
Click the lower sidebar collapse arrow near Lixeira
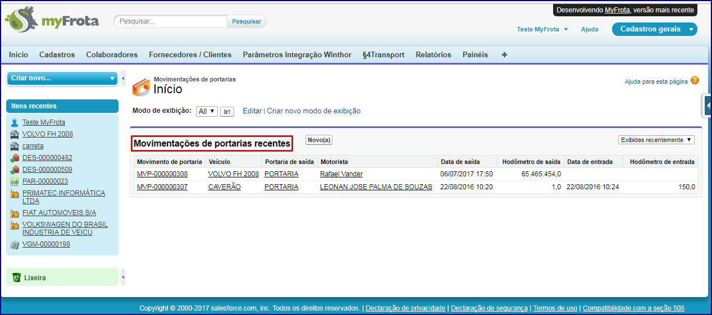coord(123,277)
